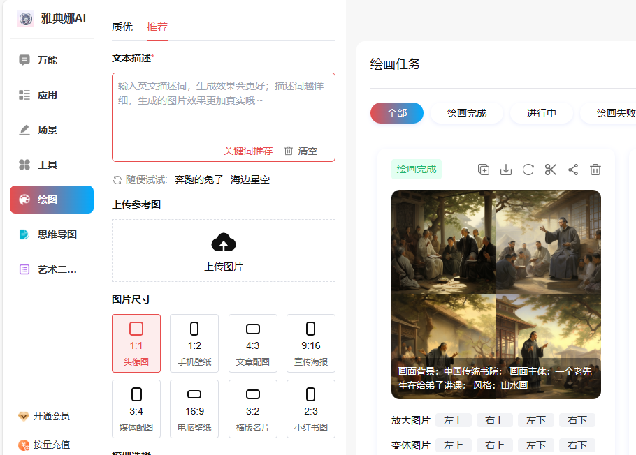Choose the 16:9 电脑壁纸 size option

(x=194, y=409)
